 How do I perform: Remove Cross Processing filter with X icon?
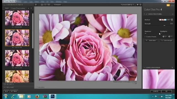[173, 14]
